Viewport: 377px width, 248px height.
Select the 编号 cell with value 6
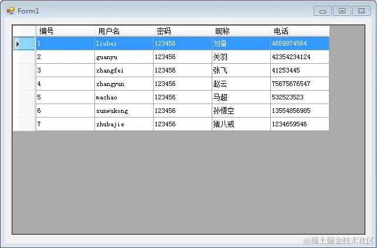point(65,111)
